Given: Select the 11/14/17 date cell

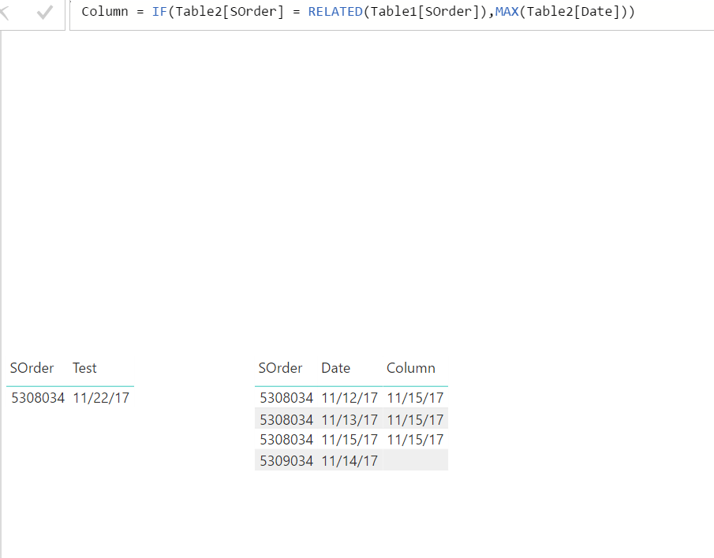Looking at the screenshot, I should pos(350,461).
